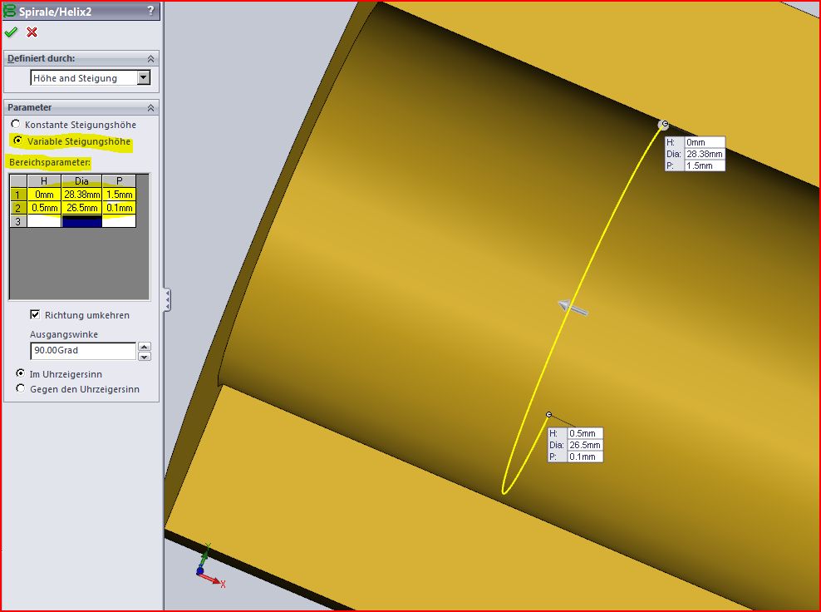Click the P column header
821x612 pixels.
coord(120,181)
